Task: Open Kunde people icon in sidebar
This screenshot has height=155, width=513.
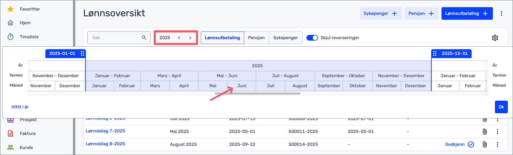Action: tap(10, 147)
